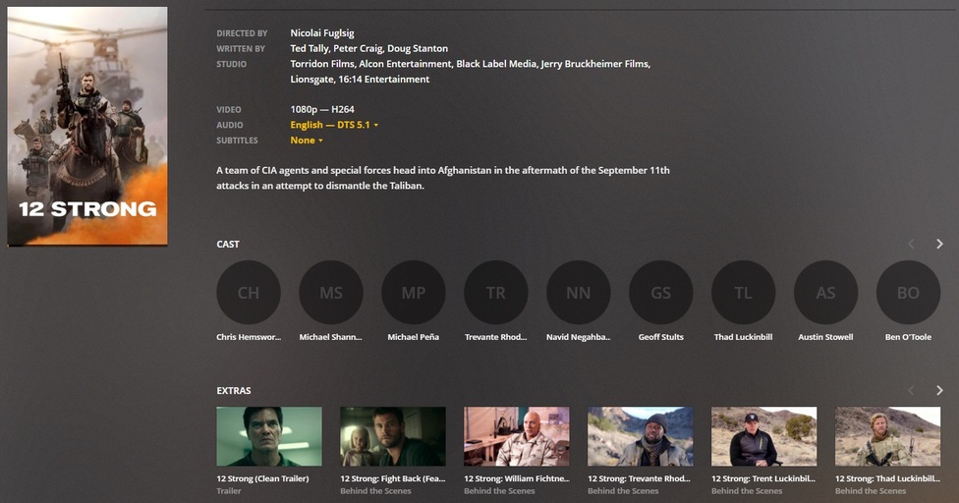Click the 12 Strong (Clean Trailer) title
The height and width of the screenshot is (503, 959).
point(262,478)
